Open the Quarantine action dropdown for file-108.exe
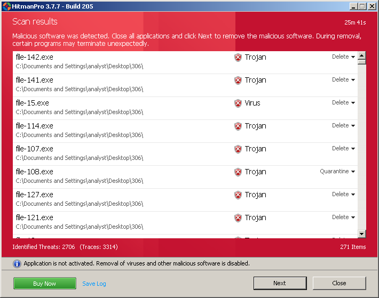 337,171
